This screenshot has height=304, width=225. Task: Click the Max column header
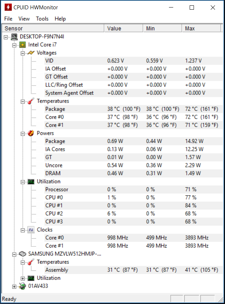201,28
